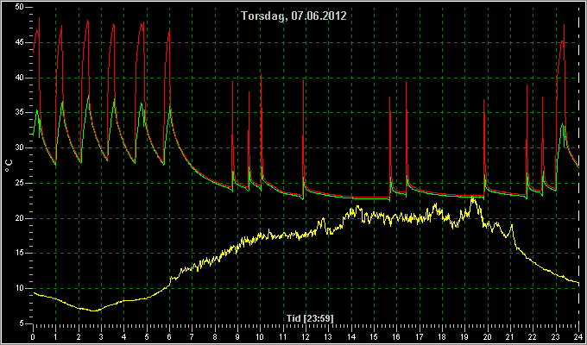The image size is (587, 345).
Task: Click the yellow curve's peak near hour 19
Action: point(473,198)
